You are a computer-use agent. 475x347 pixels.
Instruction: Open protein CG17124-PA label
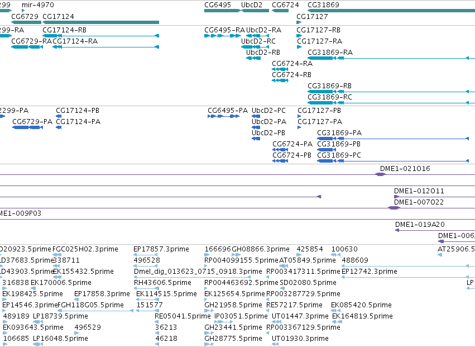click(78, 122)
